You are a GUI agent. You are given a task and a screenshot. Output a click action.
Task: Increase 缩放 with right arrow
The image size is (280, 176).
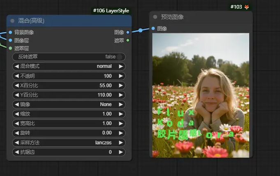[121, 114]
